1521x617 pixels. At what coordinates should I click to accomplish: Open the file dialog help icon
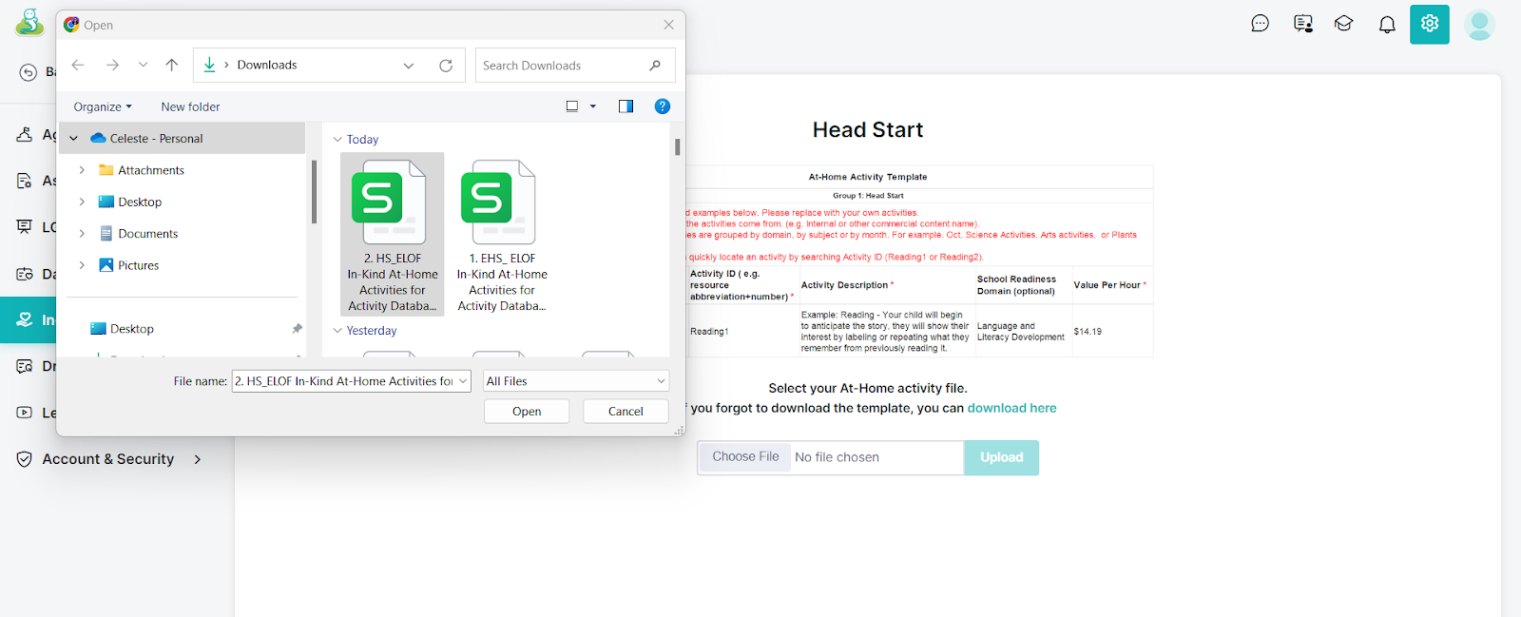pos(663,106)
